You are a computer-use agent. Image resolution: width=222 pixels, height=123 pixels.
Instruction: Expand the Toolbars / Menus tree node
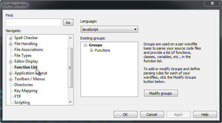pos(10,79)
